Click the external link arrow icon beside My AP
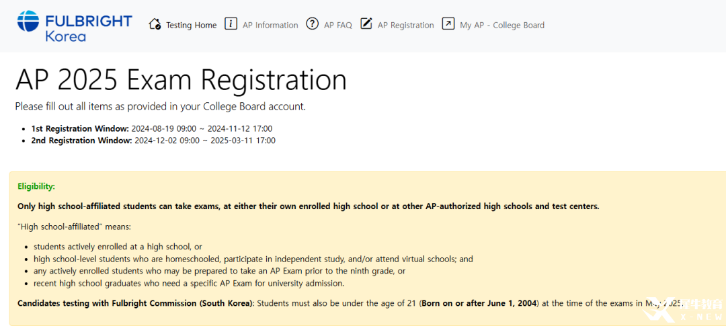 [x=448, y=24]
